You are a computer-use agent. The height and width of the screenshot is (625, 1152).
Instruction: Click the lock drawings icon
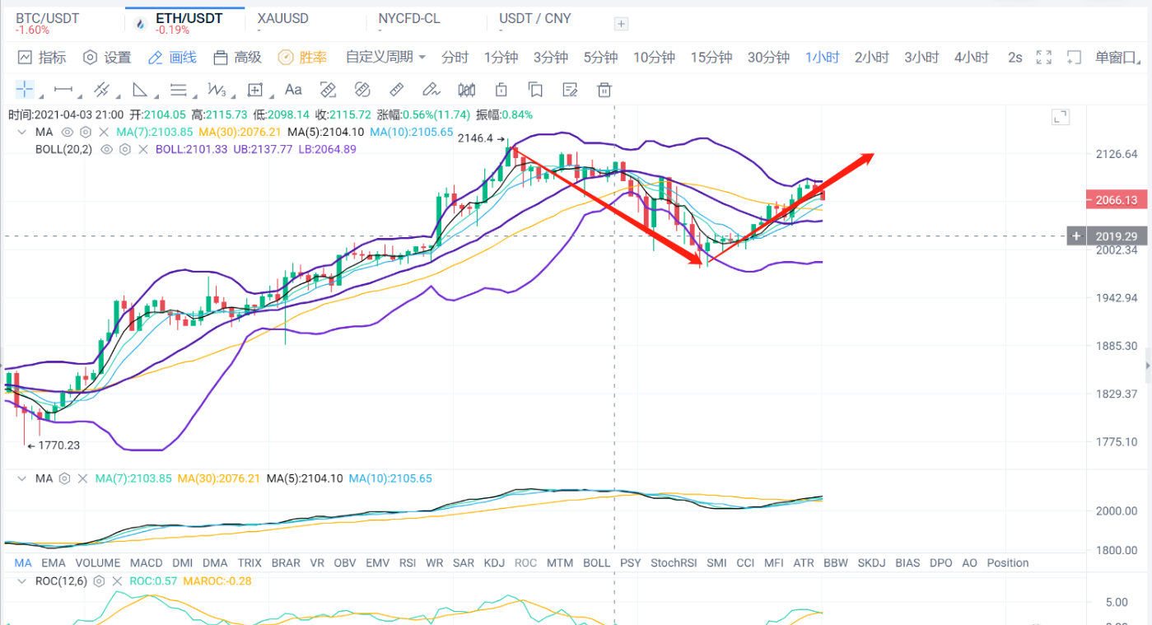point(501,90)
